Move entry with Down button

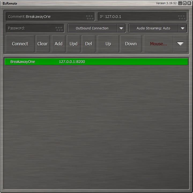pos(131,44)
